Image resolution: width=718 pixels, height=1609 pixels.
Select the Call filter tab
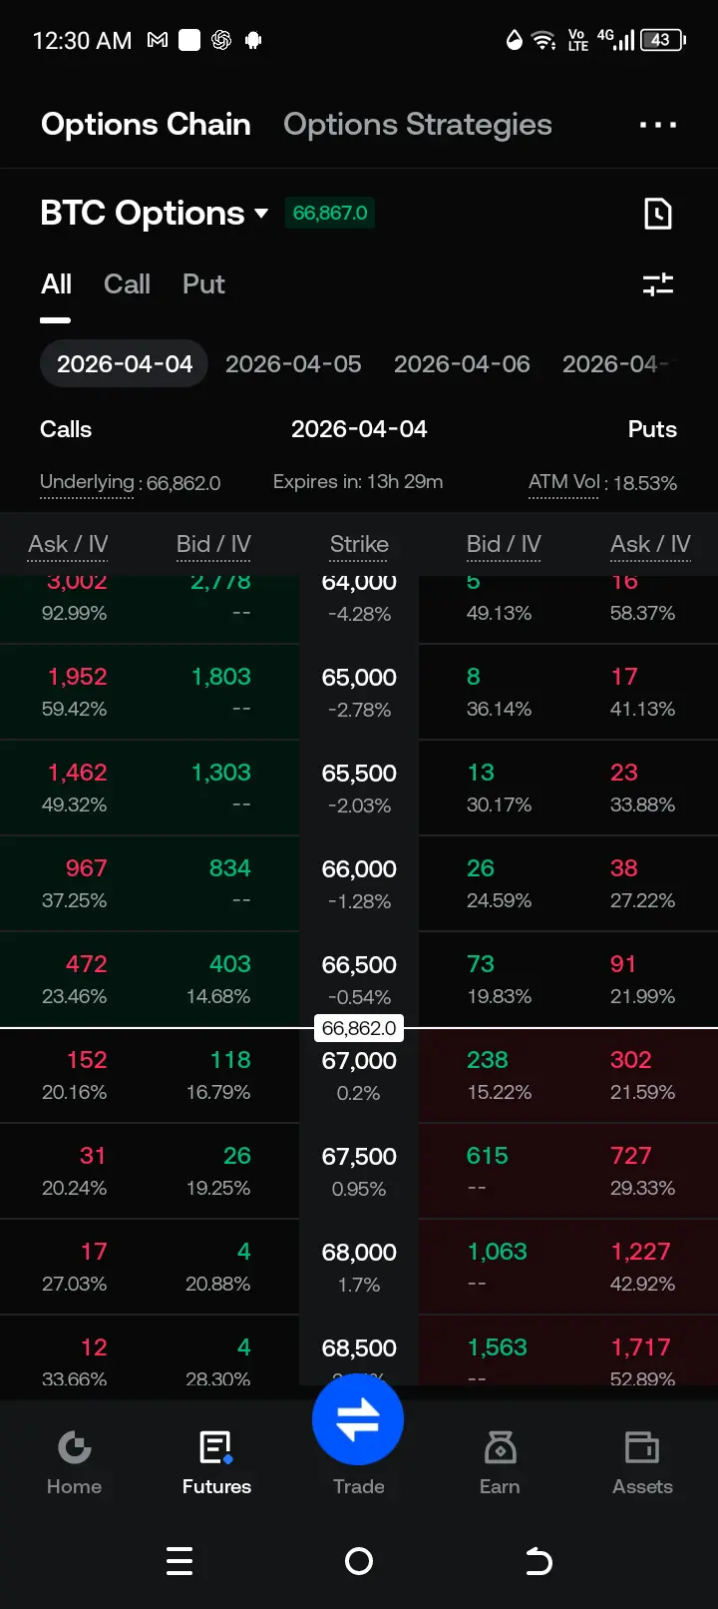click(127, 284)
